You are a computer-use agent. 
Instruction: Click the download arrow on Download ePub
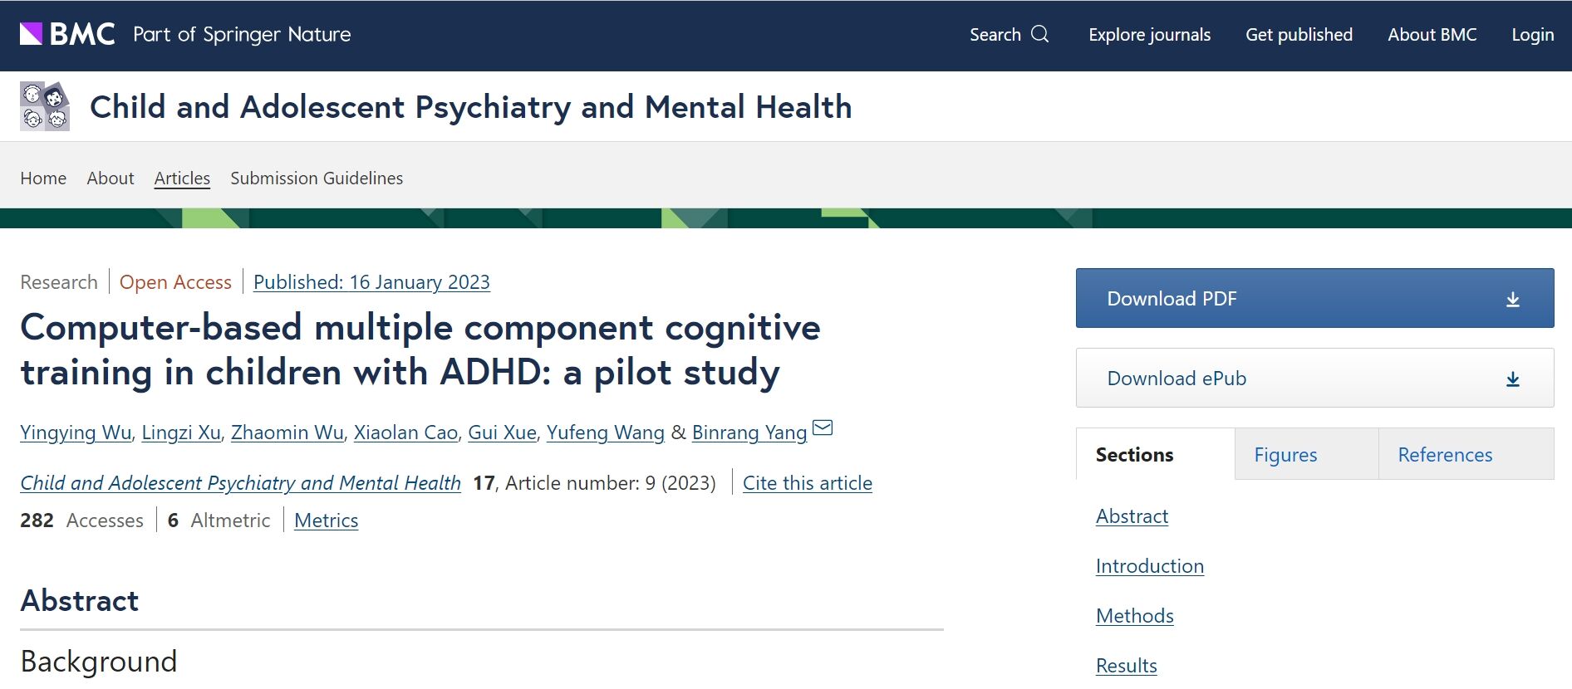click(1512, 379)
